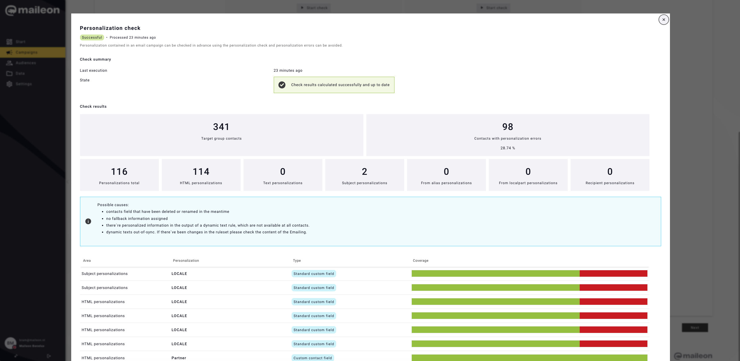740x361 pixels.
Task: Open Campaigns megaphone icon in sidebar
Action: pos(9,52)
